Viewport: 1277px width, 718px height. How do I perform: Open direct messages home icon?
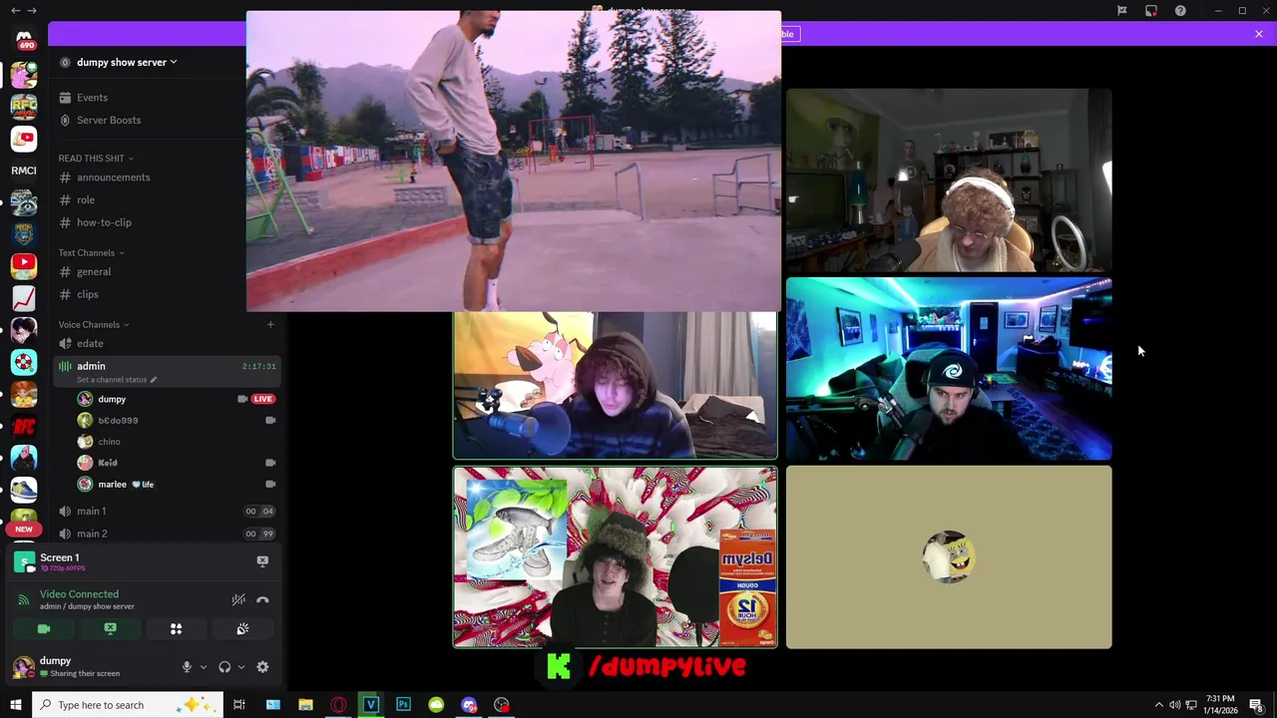[24, 40]
